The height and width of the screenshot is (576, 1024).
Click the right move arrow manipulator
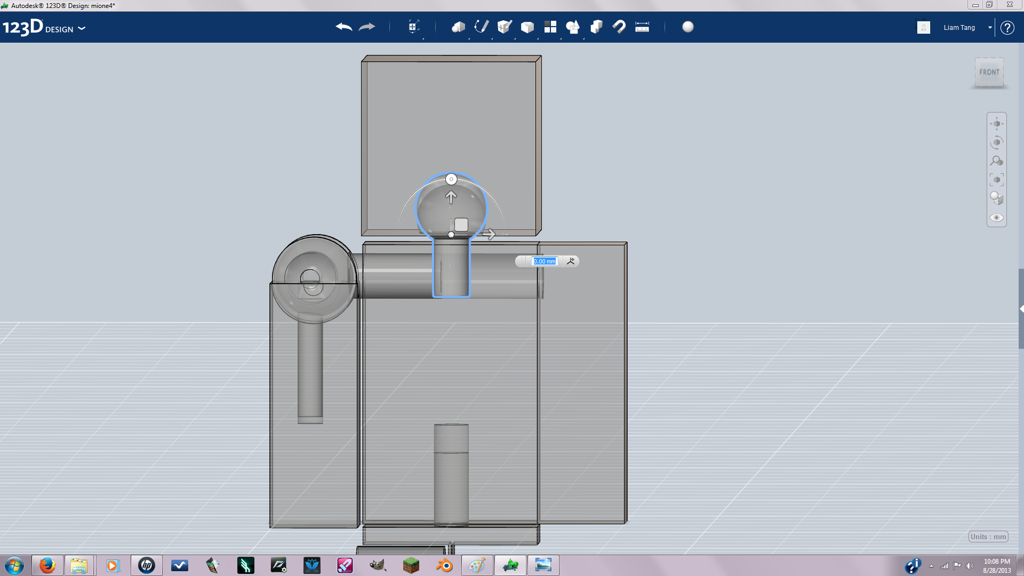pyautogui.click(x=489, y=234)
